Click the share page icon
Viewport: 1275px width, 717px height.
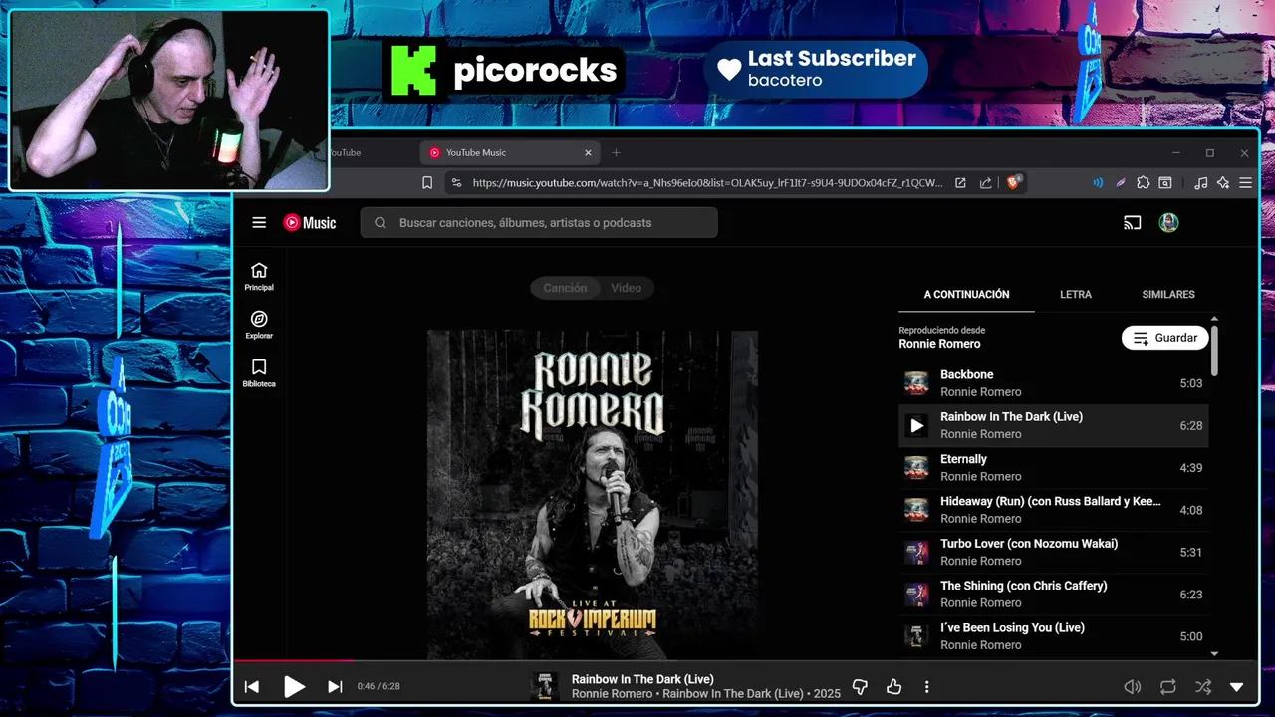pos(986,183)
